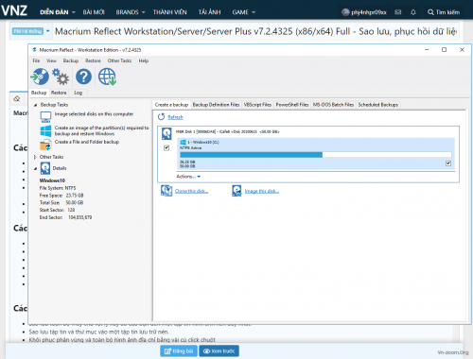Toggle the Windows10 (C:) partition checkbox
The width and height of the screenshot is (473, 359).
448,163
